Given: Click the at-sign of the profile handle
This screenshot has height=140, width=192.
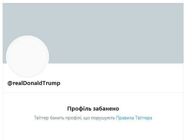Looking at the screenshot, I should pos(10,83).
